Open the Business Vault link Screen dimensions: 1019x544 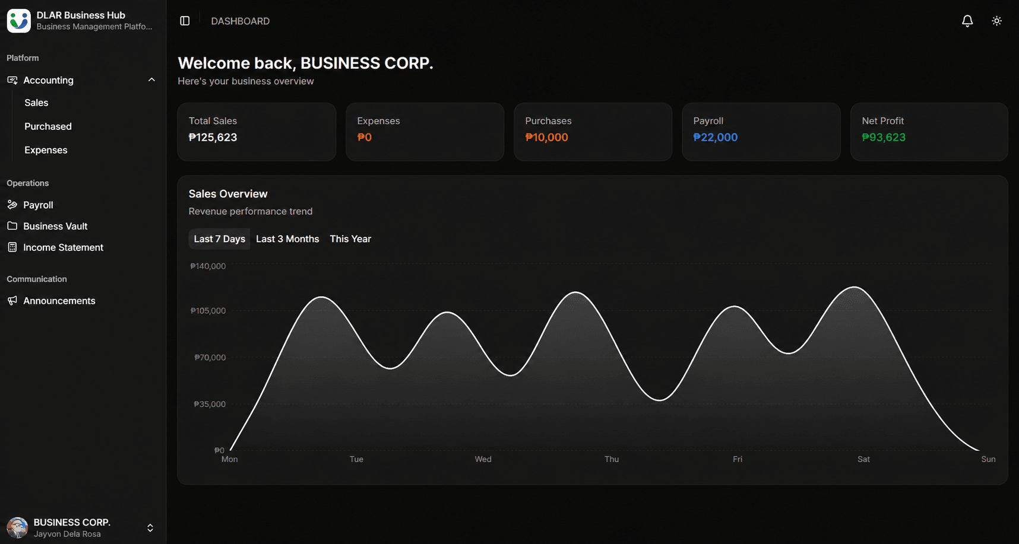click(55, 226)
